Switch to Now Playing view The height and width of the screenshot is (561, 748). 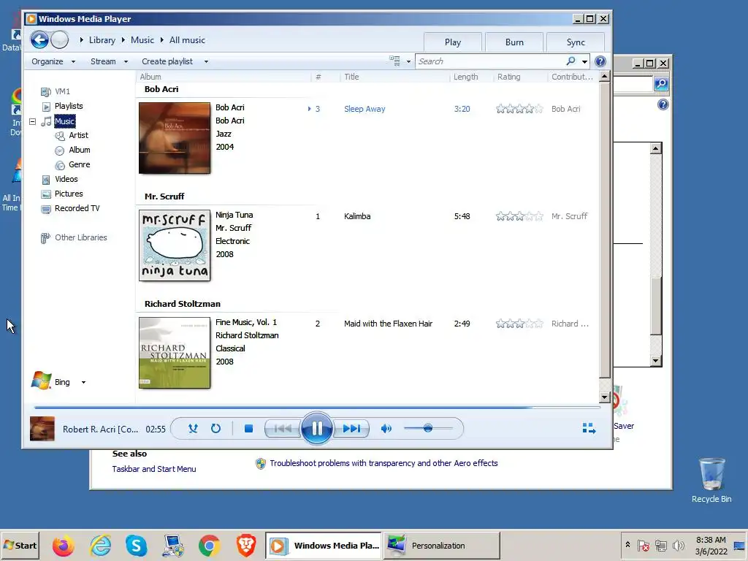click(x=589, y=428)
